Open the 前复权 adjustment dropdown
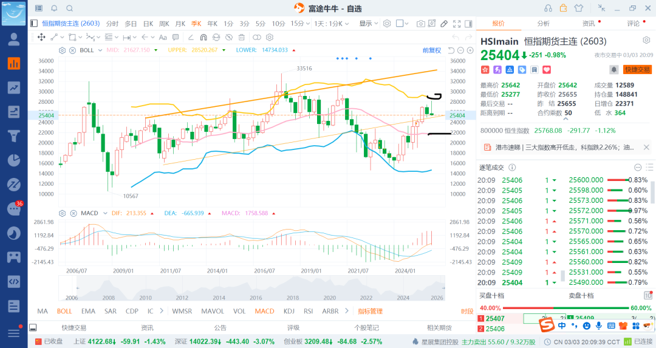 pyautogui.click(x=432, y=50)
